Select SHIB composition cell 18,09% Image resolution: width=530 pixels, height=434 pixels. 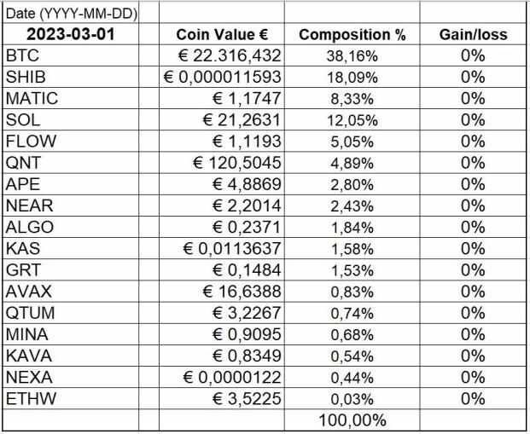352,77
